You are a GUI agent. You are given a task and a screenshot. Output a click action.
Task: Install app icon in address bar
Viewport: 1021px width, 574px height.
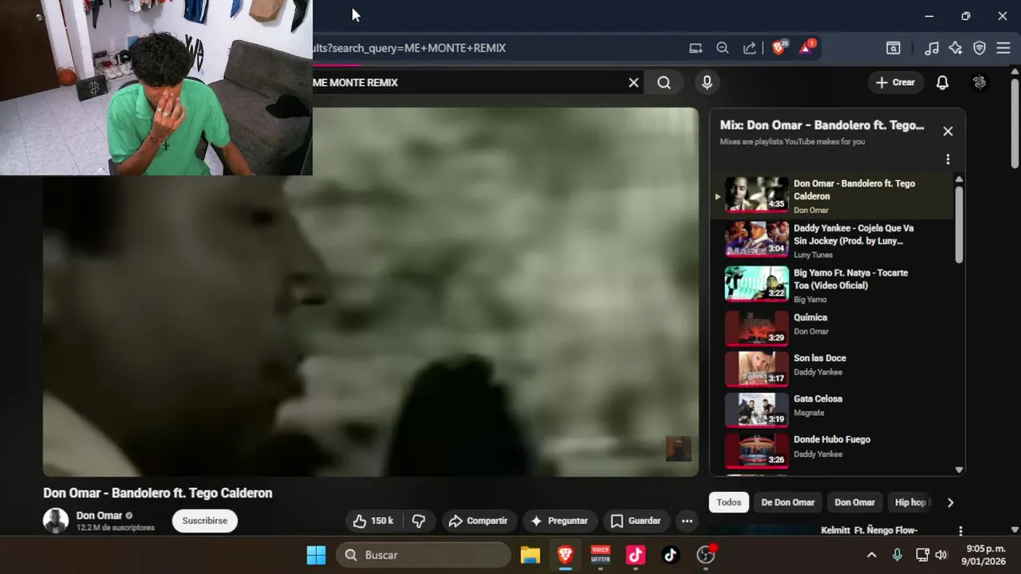pyautogui.click(x=696, y=48)
